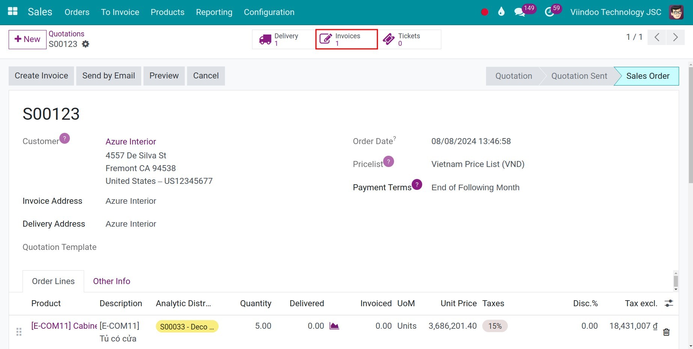The width and height of the screenshot is (693, 349).
Task: Click the Quotation Sent status stage
Action: [x=579, y=76]
